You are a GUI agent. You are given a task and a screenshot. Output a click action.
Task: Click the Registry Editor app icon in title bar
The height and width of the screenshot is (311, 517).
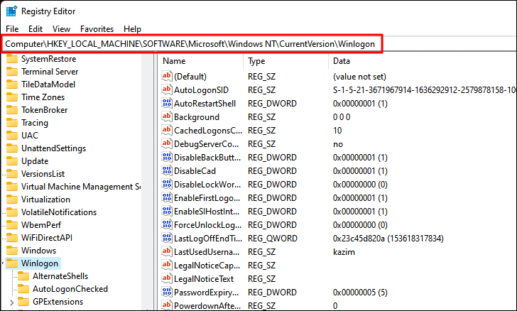click(11, 11)
